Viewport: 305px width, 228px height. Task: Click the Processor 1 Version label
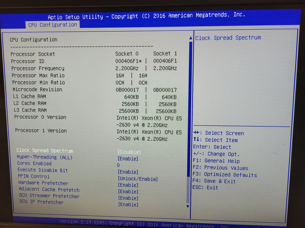pyautogui.click(x=41, y=131)
